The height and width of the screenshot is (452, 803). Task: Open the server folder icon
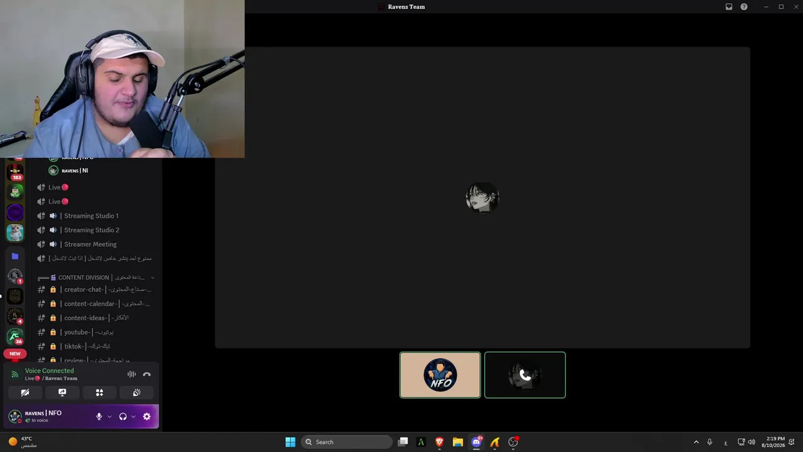(x=15, y=256)
